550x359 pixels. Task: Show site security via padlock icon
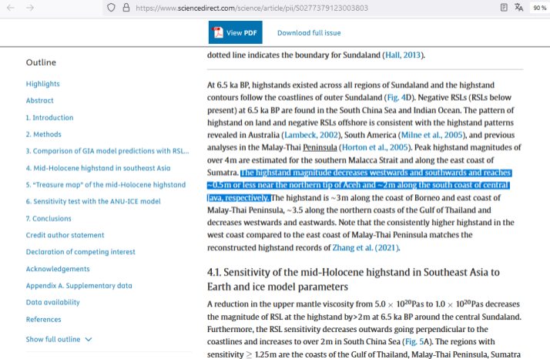pos(126,8)
